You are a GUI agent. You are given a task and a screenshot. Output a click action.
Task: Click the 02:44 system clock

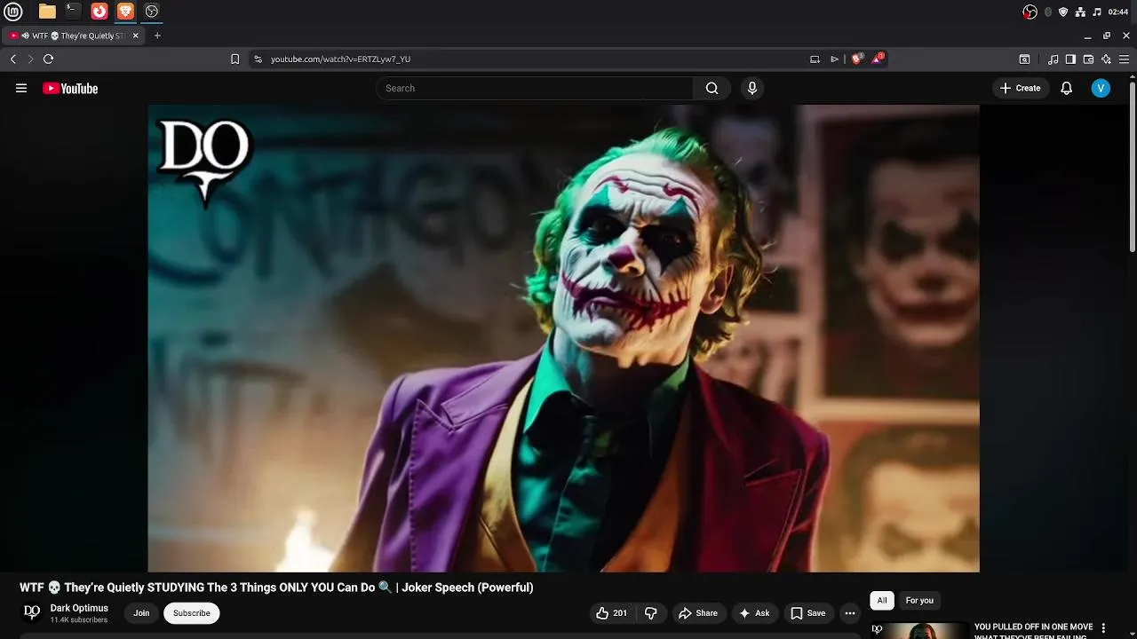point(1118,12)
